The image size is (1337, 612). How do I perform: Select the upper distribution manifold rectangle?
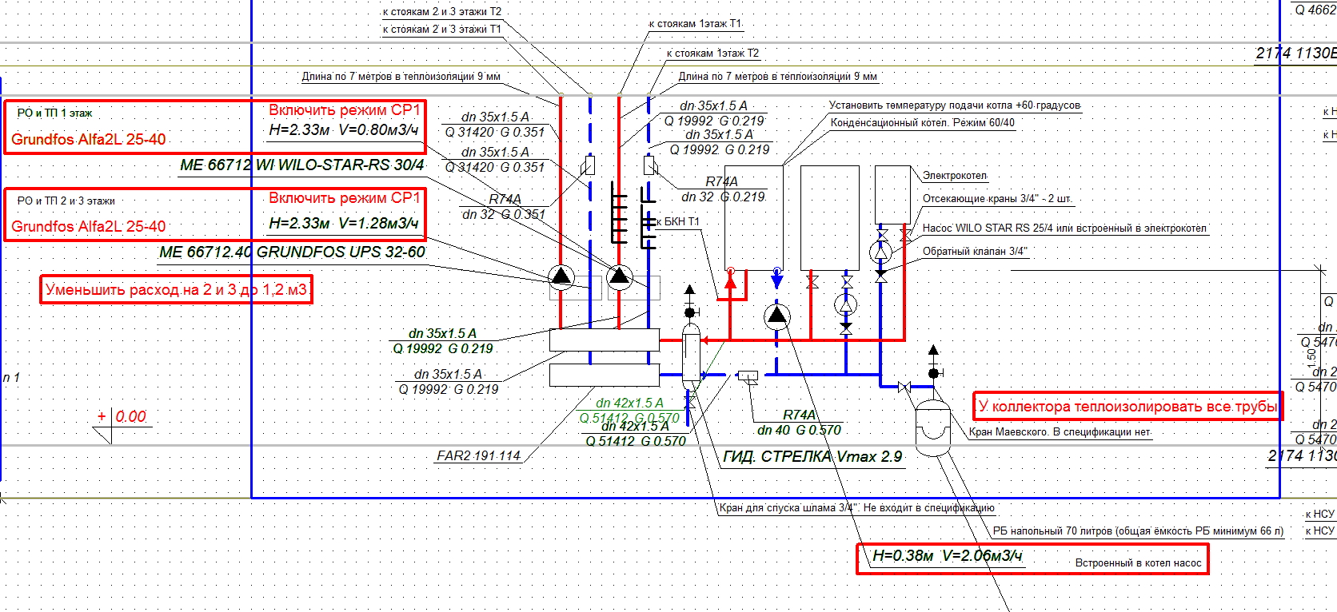(x=604, y=340)
